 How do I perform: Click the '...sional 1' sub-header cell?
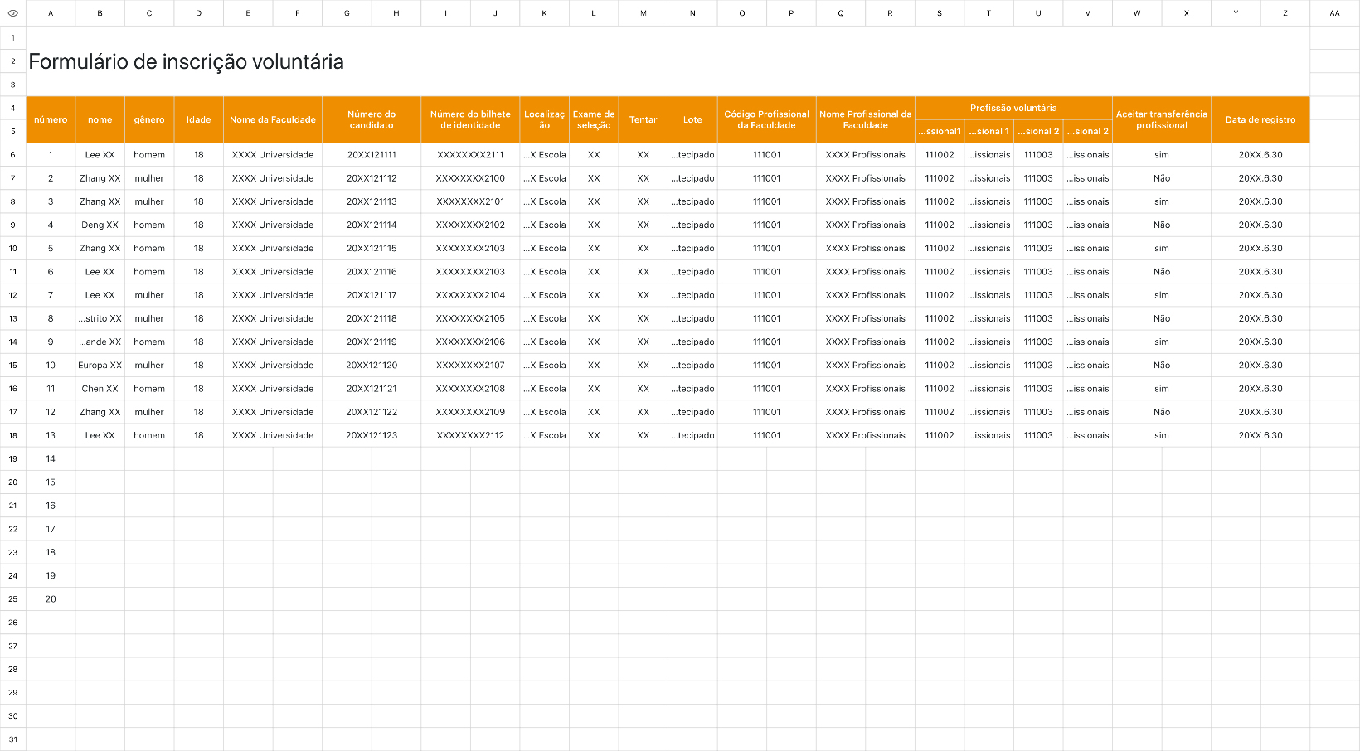click(988, 132)
